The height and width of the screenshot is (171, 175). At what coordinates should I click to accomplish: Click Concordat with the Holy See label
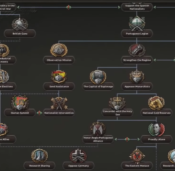[x=117, y=113]
